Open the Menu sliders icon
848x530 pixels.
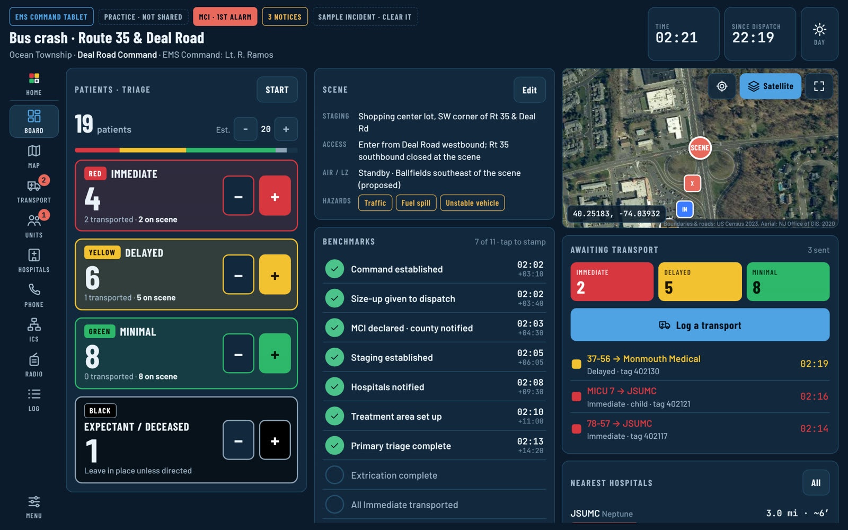[34, 507]
